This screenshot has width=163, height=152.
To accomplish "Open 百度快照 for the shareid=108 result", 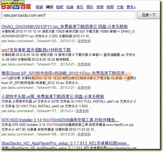I will pos(84,134).
